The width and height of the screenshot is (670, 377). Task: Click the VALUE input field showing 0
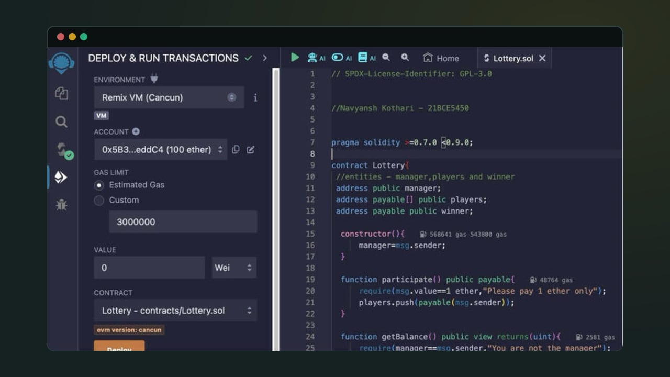click(149, 268)
